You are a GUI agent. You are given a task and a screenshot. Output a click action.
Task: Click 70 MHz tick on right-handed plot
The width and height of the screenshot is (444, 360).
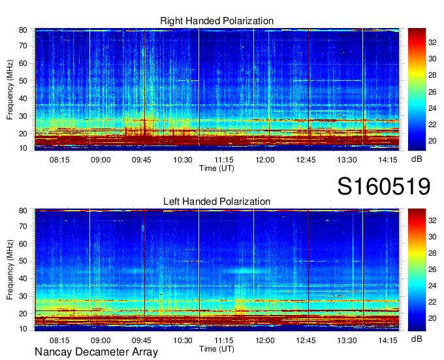[x=23, y=46]
